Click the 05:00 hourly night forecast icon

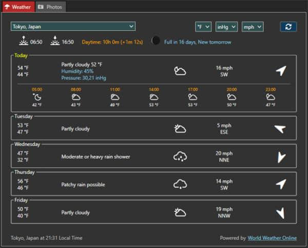(37, 97)
